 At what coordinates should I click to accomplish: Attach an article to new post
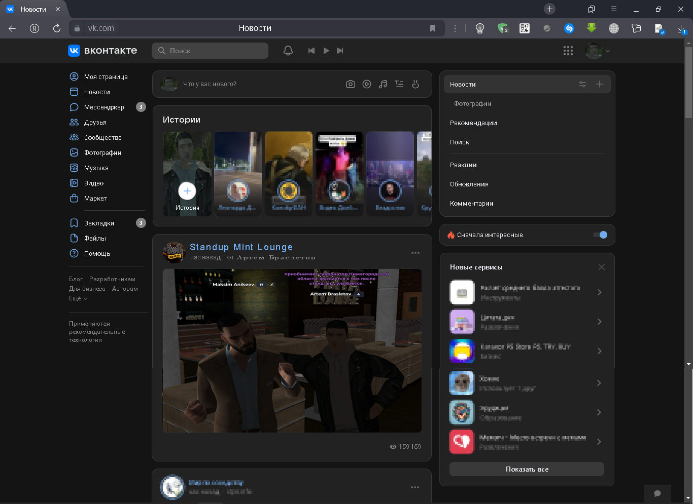tap(399, 84)
